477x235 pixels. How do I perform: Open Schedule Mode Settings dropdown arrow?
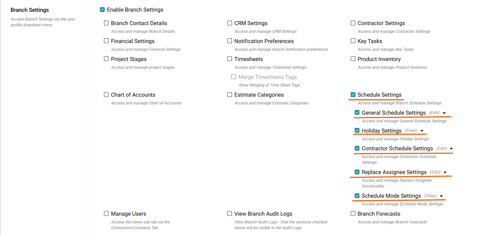pos(441,196)
